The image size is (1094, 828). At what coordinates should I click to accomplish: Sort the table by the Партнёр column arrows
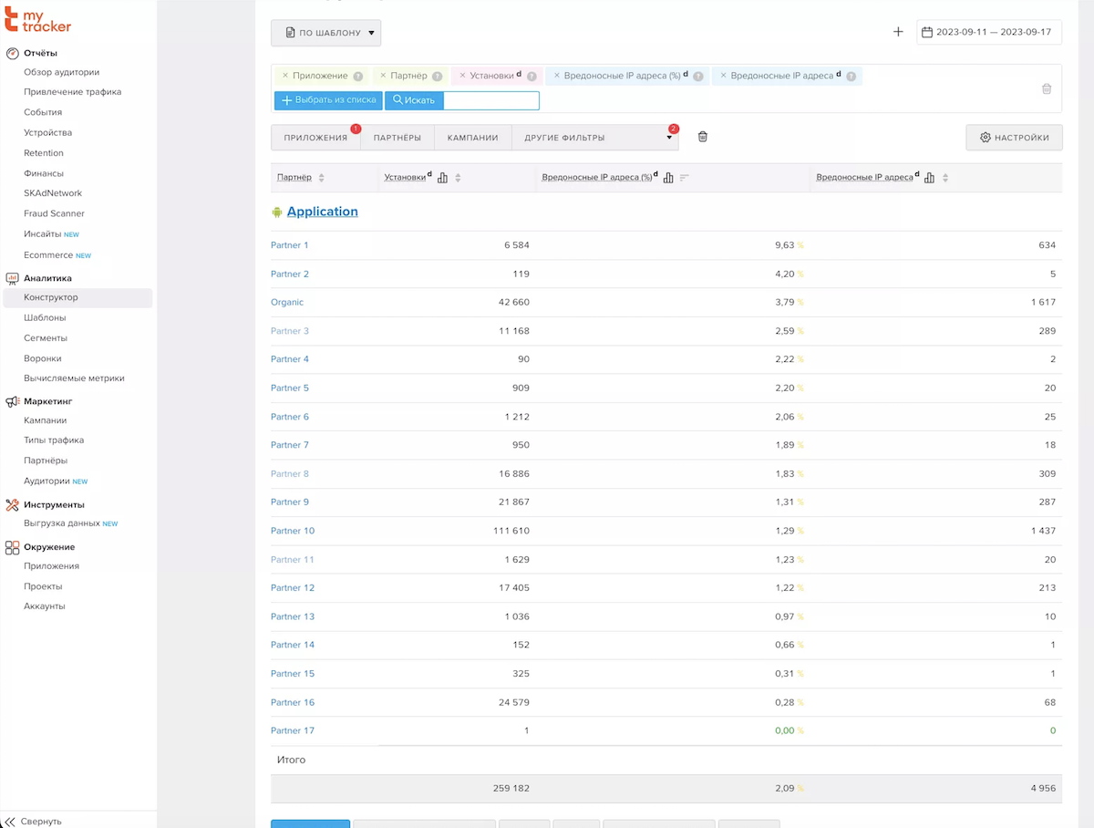(322, 178)
